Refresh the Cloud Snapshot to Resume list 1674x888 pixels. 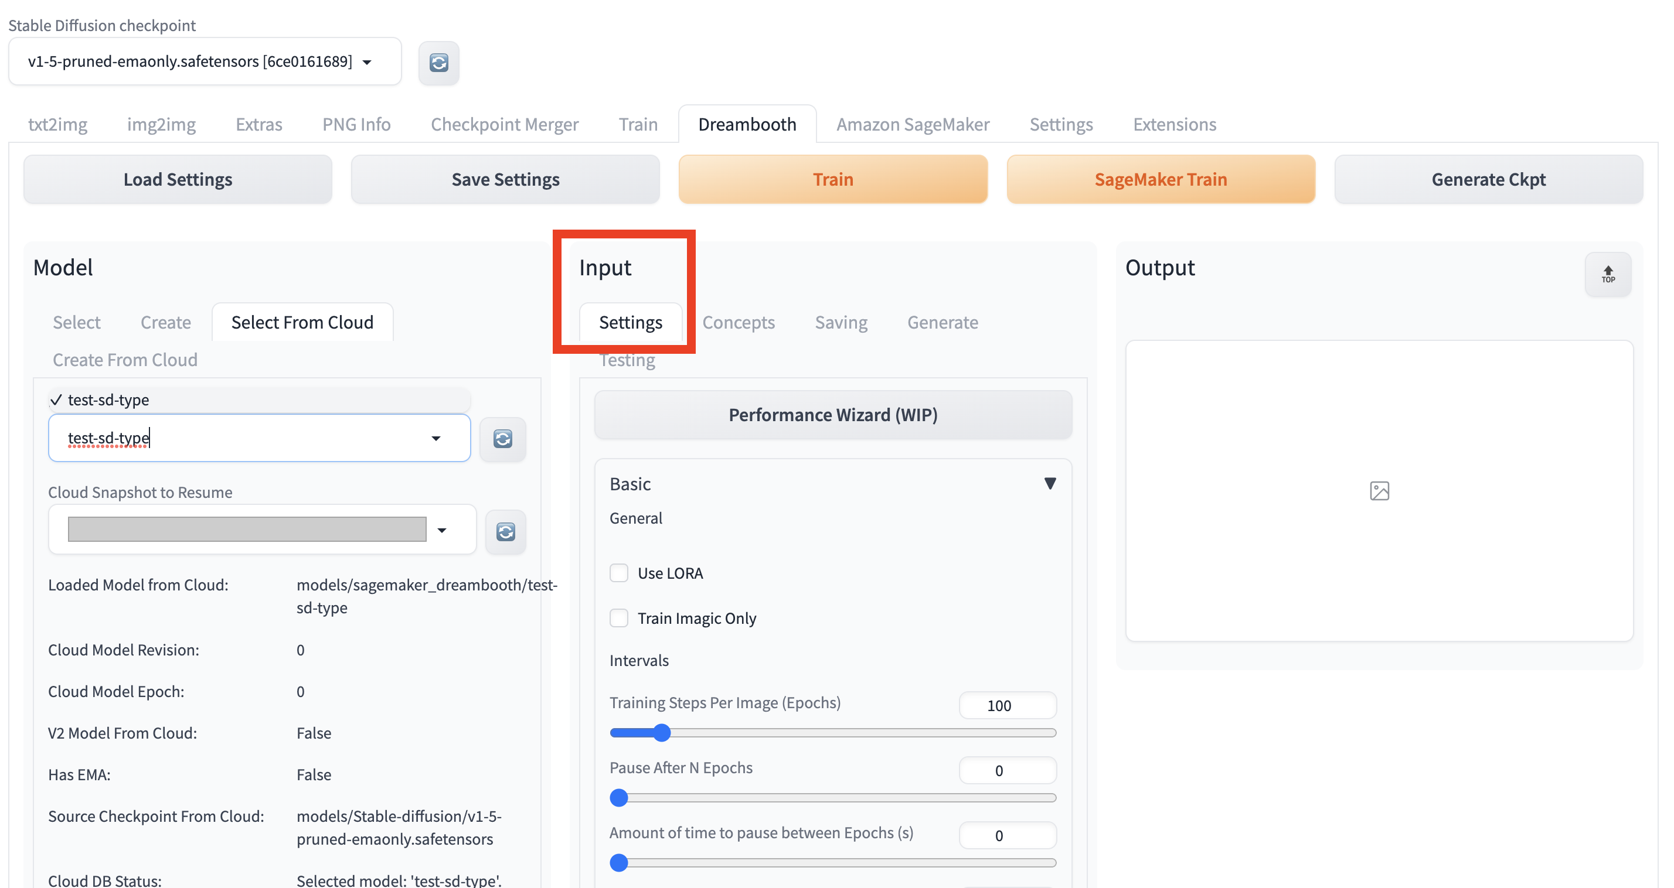pos(505,532)
